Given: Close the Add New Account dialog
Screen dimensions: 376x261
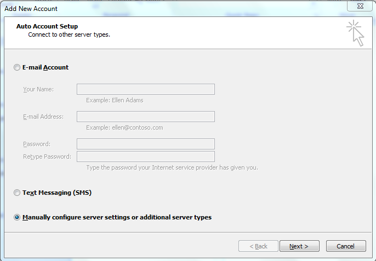Looking at the screenshot, I should pyautogui.click(x=360, y=6).
